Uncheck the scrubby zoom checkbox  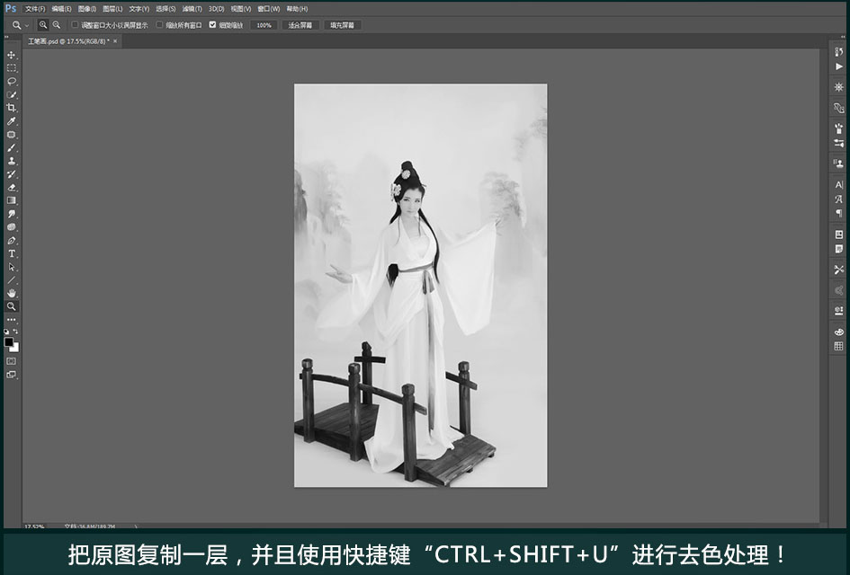(x=212, y=25)
